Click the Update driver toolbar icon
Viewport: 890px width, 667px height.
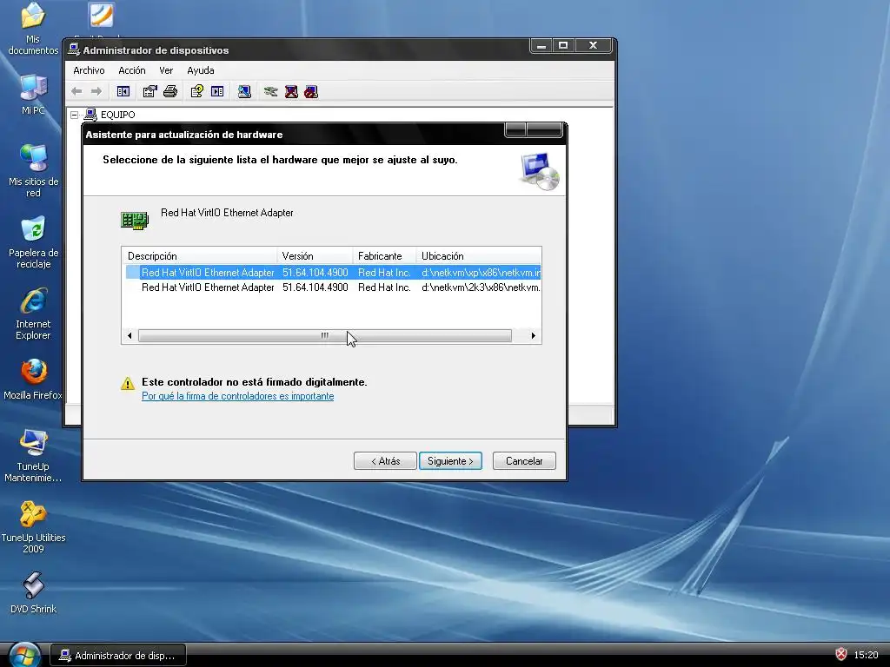[x=271, y=91]
